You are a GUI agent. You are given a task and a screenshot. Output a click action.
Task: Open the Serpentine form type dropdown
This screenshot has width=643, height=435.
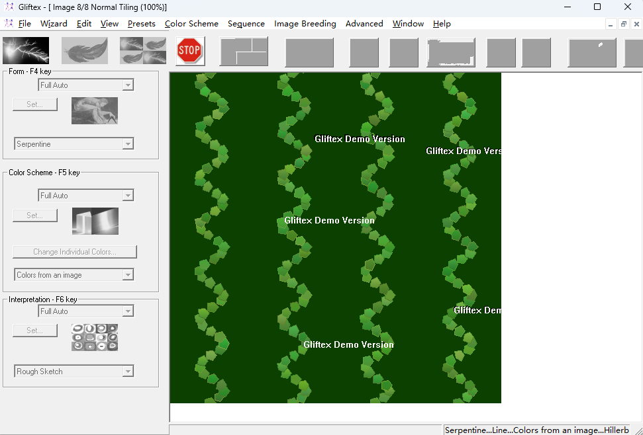click(128, 144)
